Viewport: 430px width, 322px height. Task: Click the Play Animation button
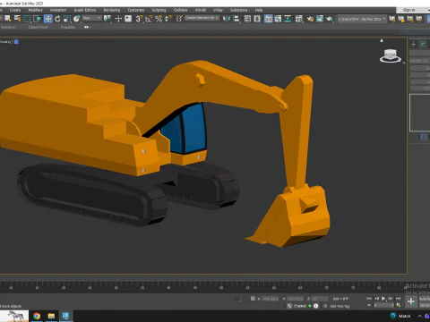point(383,299)
